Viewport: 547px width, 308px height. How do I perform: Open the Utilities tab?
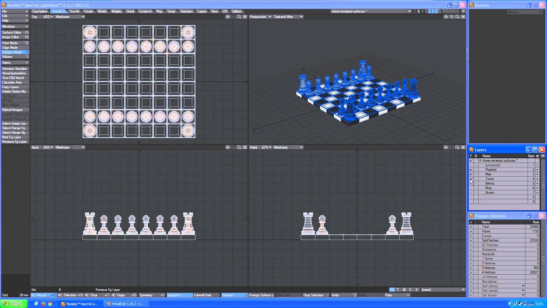236,11
